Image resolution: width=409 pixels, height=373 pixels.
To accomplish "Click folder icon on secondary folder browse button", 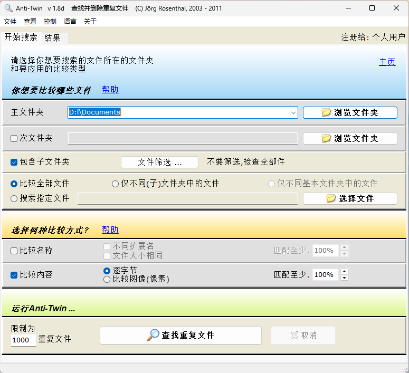I will point(326,138).
